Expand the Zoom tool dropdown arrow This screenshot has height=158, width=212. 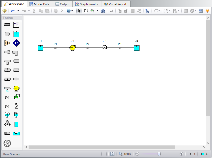coord(97,11)
